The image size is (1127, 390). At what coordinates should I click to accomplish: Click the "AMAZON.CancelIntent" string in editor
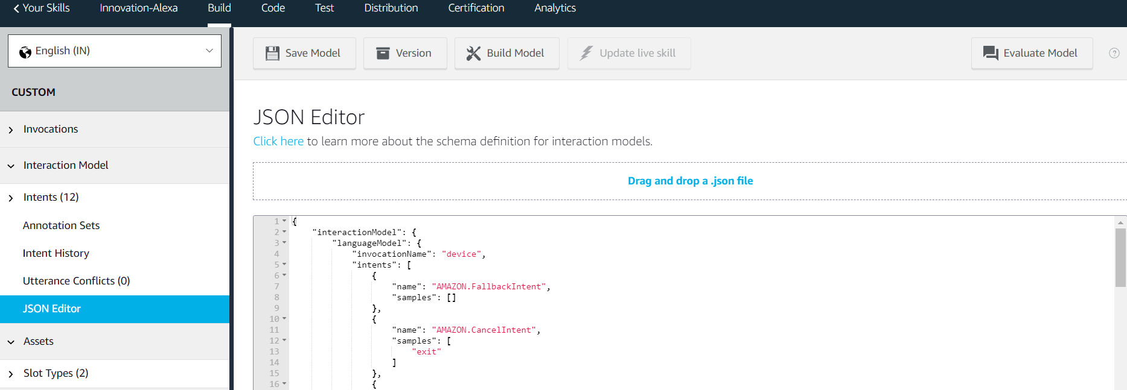tap(484, 330)
